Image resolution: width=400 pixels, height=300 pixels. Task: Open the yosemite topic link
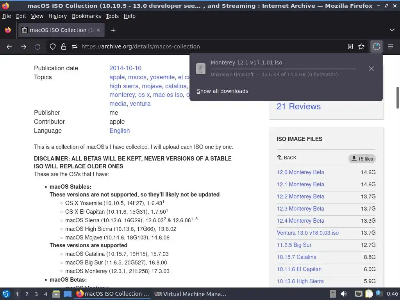[162, 77]
